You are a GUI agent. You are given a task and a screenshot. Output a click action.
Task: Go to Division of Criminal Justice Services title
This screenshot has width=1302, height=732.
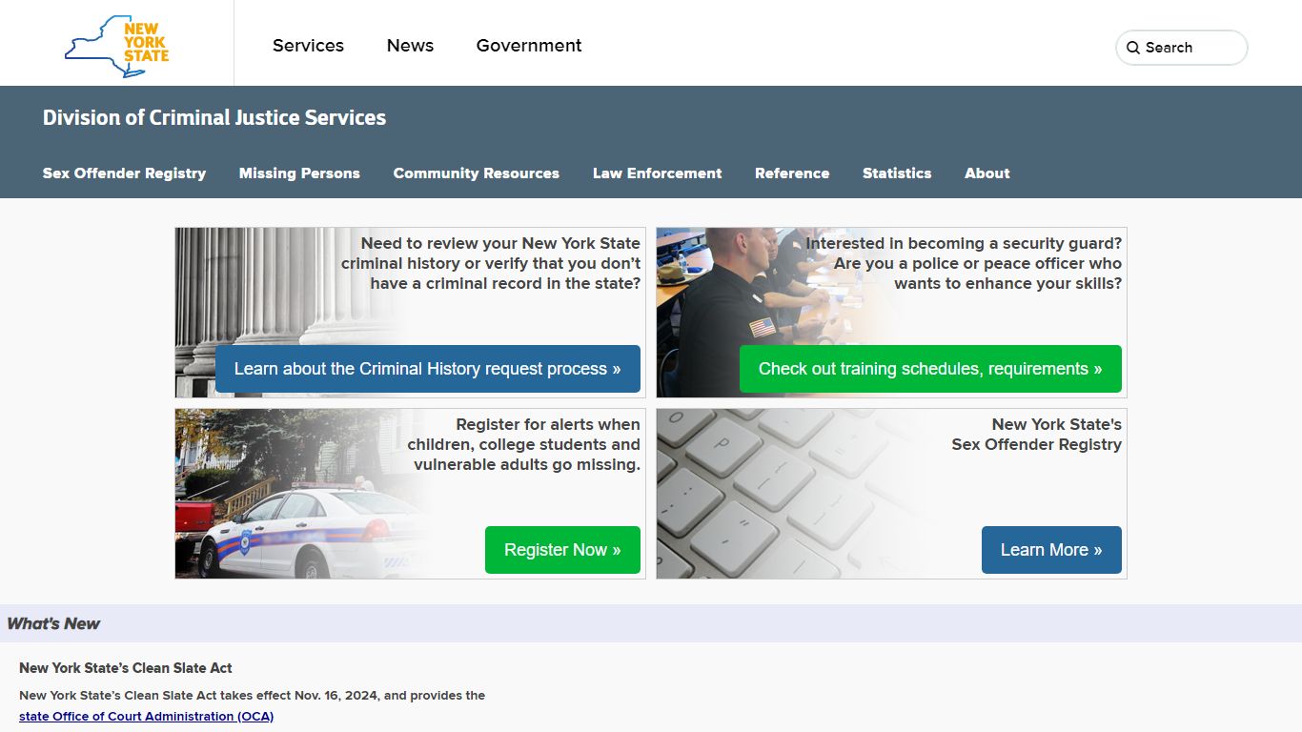point(214,118)
